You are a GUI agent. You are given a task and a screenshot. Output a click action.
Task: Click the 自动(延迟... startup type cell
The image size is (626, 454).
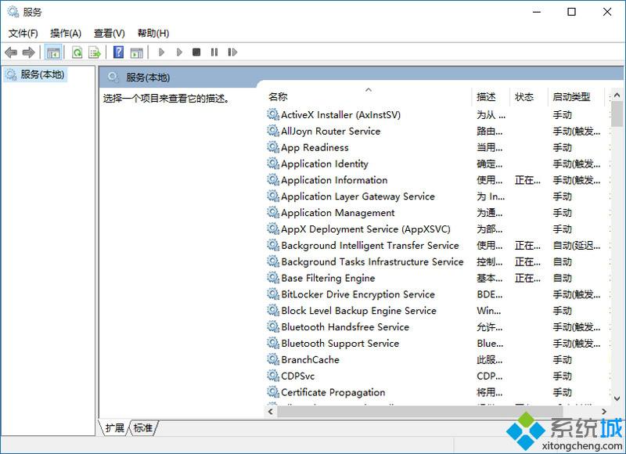576,246
